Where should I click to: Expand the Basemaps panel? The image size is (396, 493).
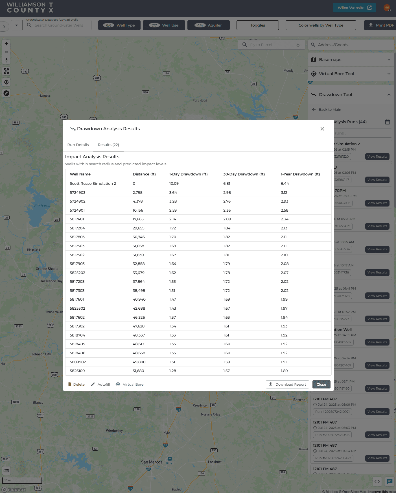coord(351,60)
